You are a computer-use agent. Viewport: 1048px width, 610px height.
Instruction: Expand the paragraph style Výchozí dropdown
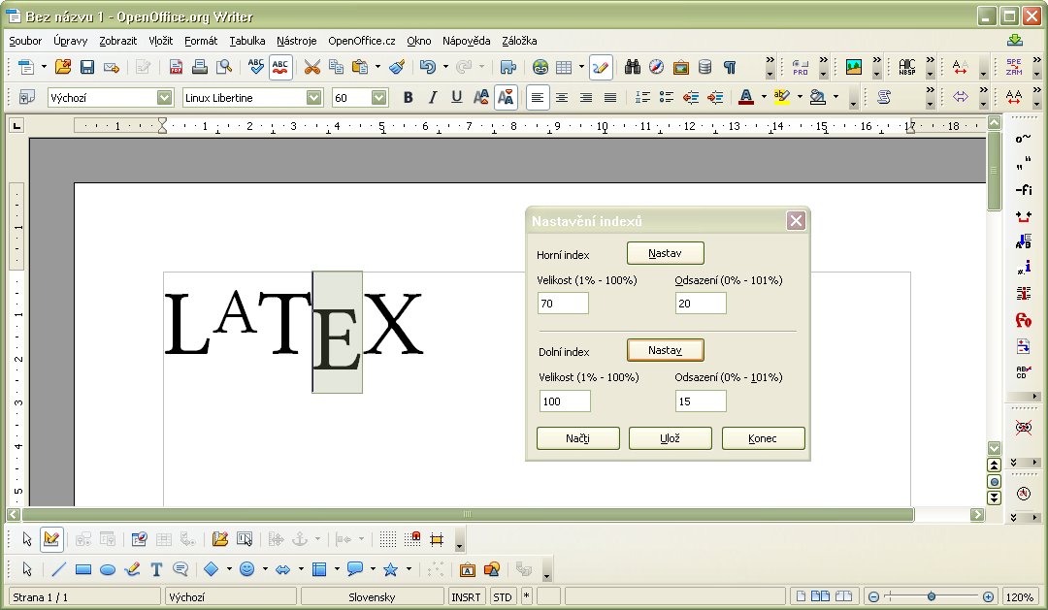(164, 98)
